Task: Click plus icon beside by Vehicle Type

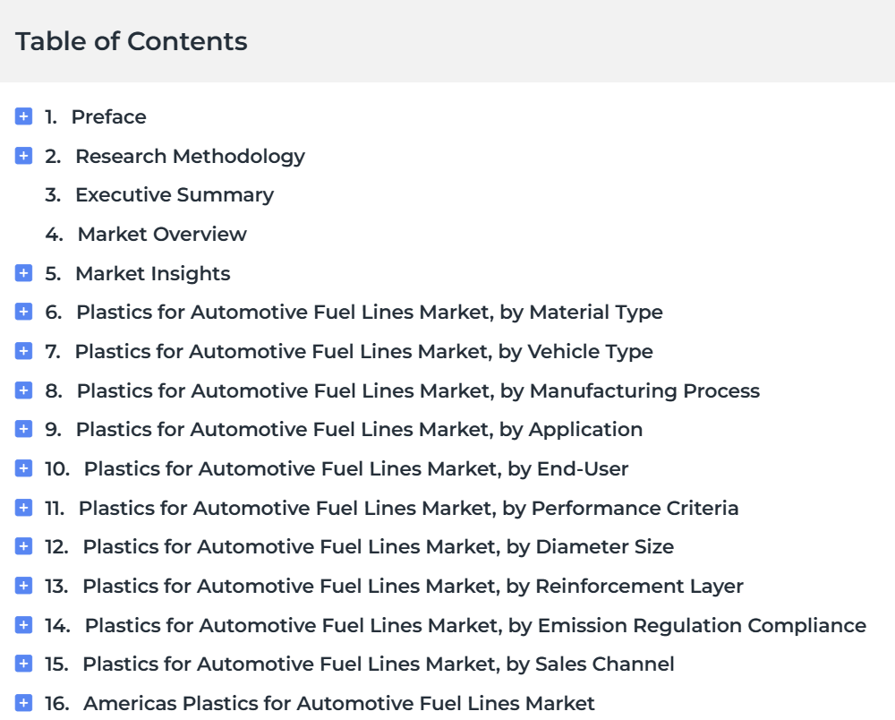Action: [x=24, y=351]
